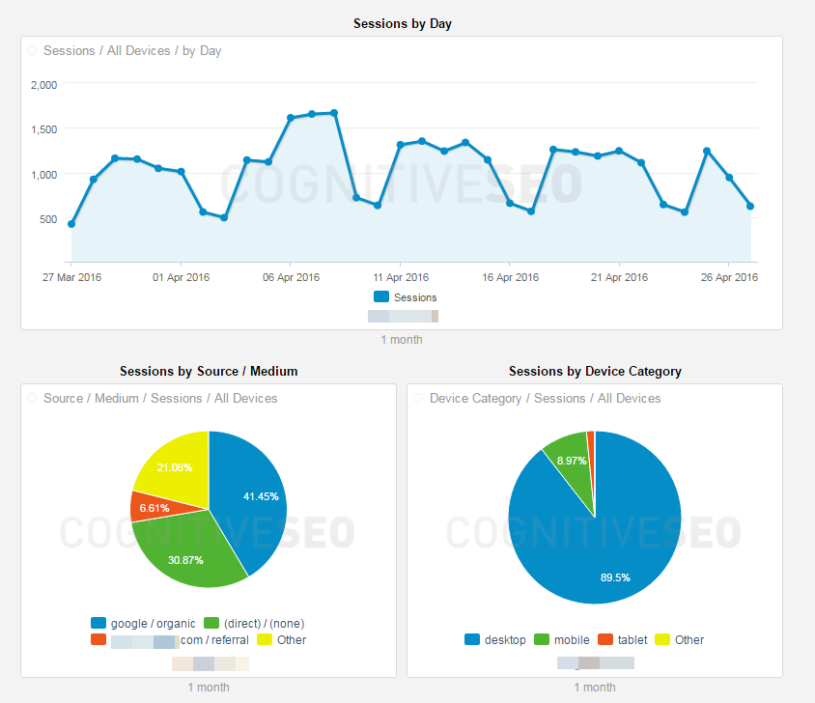Click the "11 Apr 2016" axis label

[x=401, y=277]
